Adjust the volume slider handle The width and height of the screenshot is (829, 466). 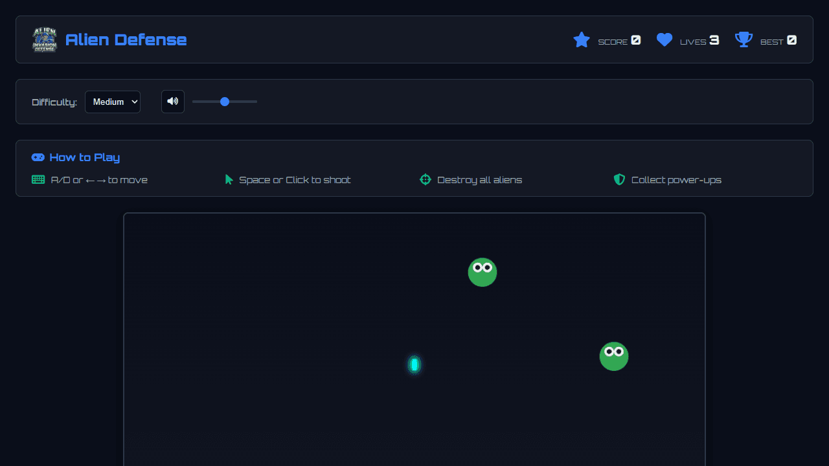tap(225, 102)
